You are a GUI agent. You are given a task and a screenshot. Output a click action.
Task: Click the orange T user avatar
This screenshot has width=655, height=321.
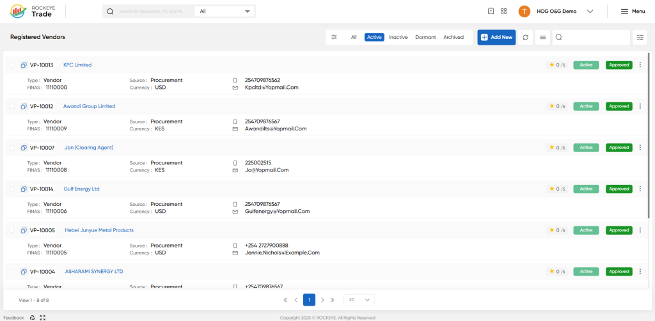click(x=525, y=12)
